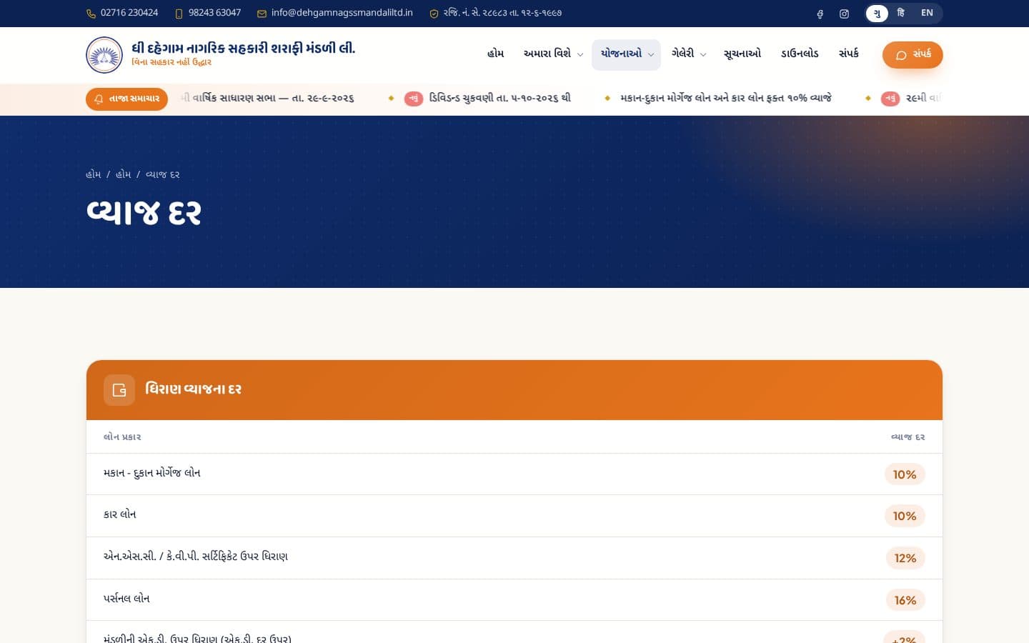Click the વ્યાજ દર column header in table
This screenshot has width=1029, height=643.
click(908, 437)
